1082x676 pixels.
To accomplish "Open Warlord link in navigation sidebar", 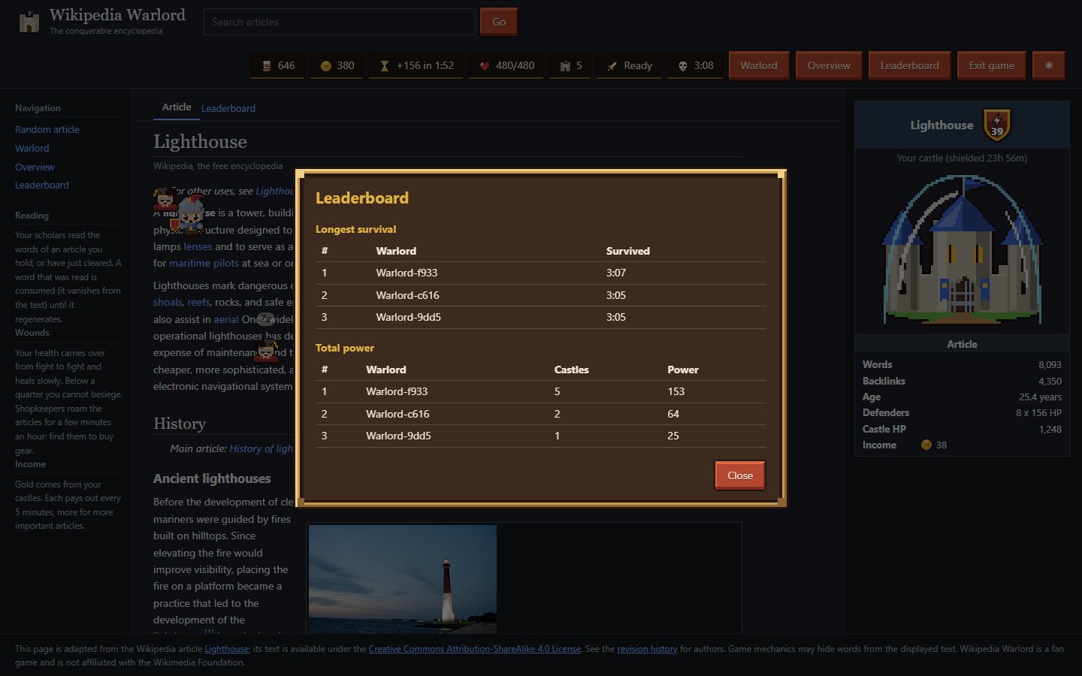I will (32, 148).
